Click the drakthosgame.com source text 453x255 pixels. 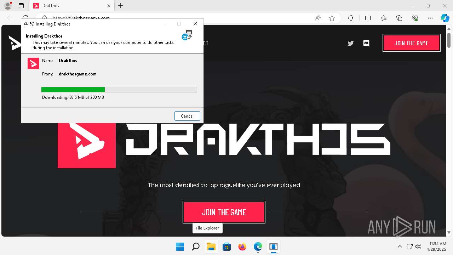point(78,74)
